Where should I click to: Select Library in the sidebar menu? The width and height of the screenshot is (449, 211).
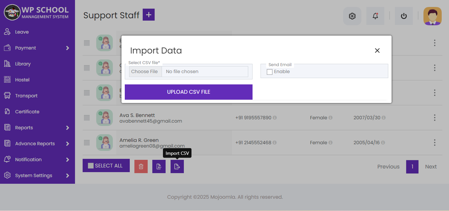(23, 64)
